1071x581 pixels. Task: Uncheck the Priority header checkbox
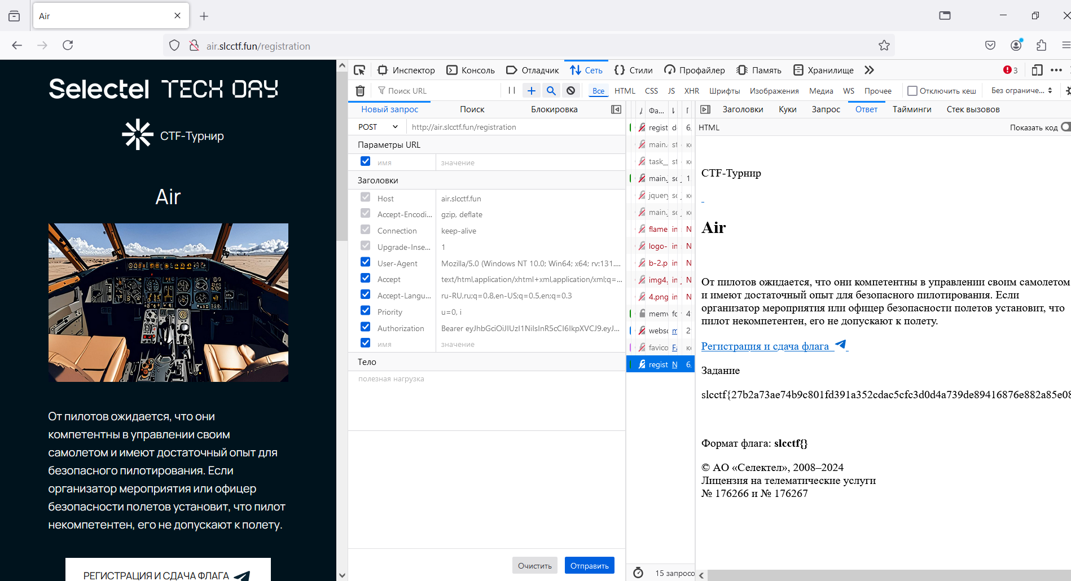pos(366,311)
